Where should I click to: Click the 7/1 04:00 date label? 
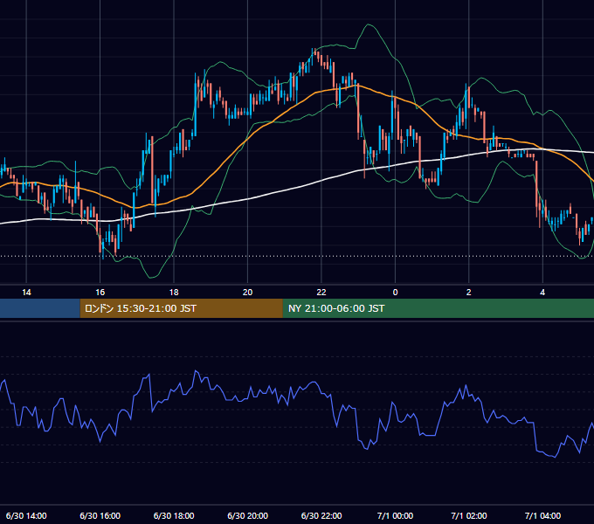pos(542,515)
